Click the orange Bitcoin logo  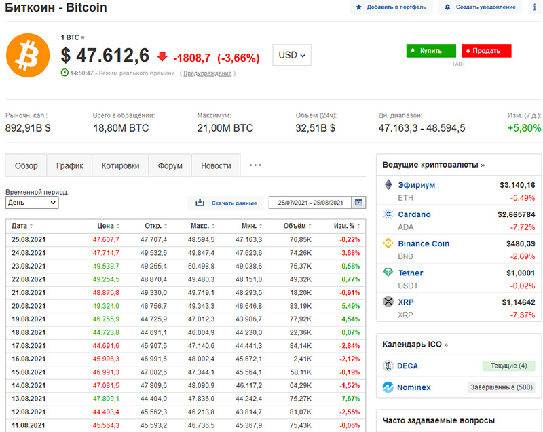coord(28,56)
